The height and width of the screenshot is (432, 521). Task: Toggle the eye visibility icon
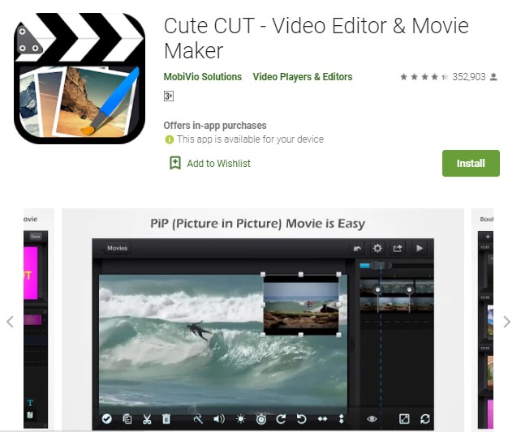[x=372, y=419]
